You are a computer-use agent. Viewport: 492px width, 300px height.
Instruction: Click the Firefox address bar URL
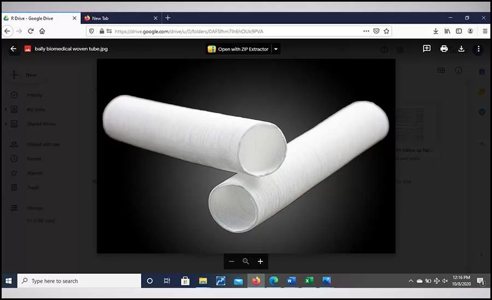(189, 31)
